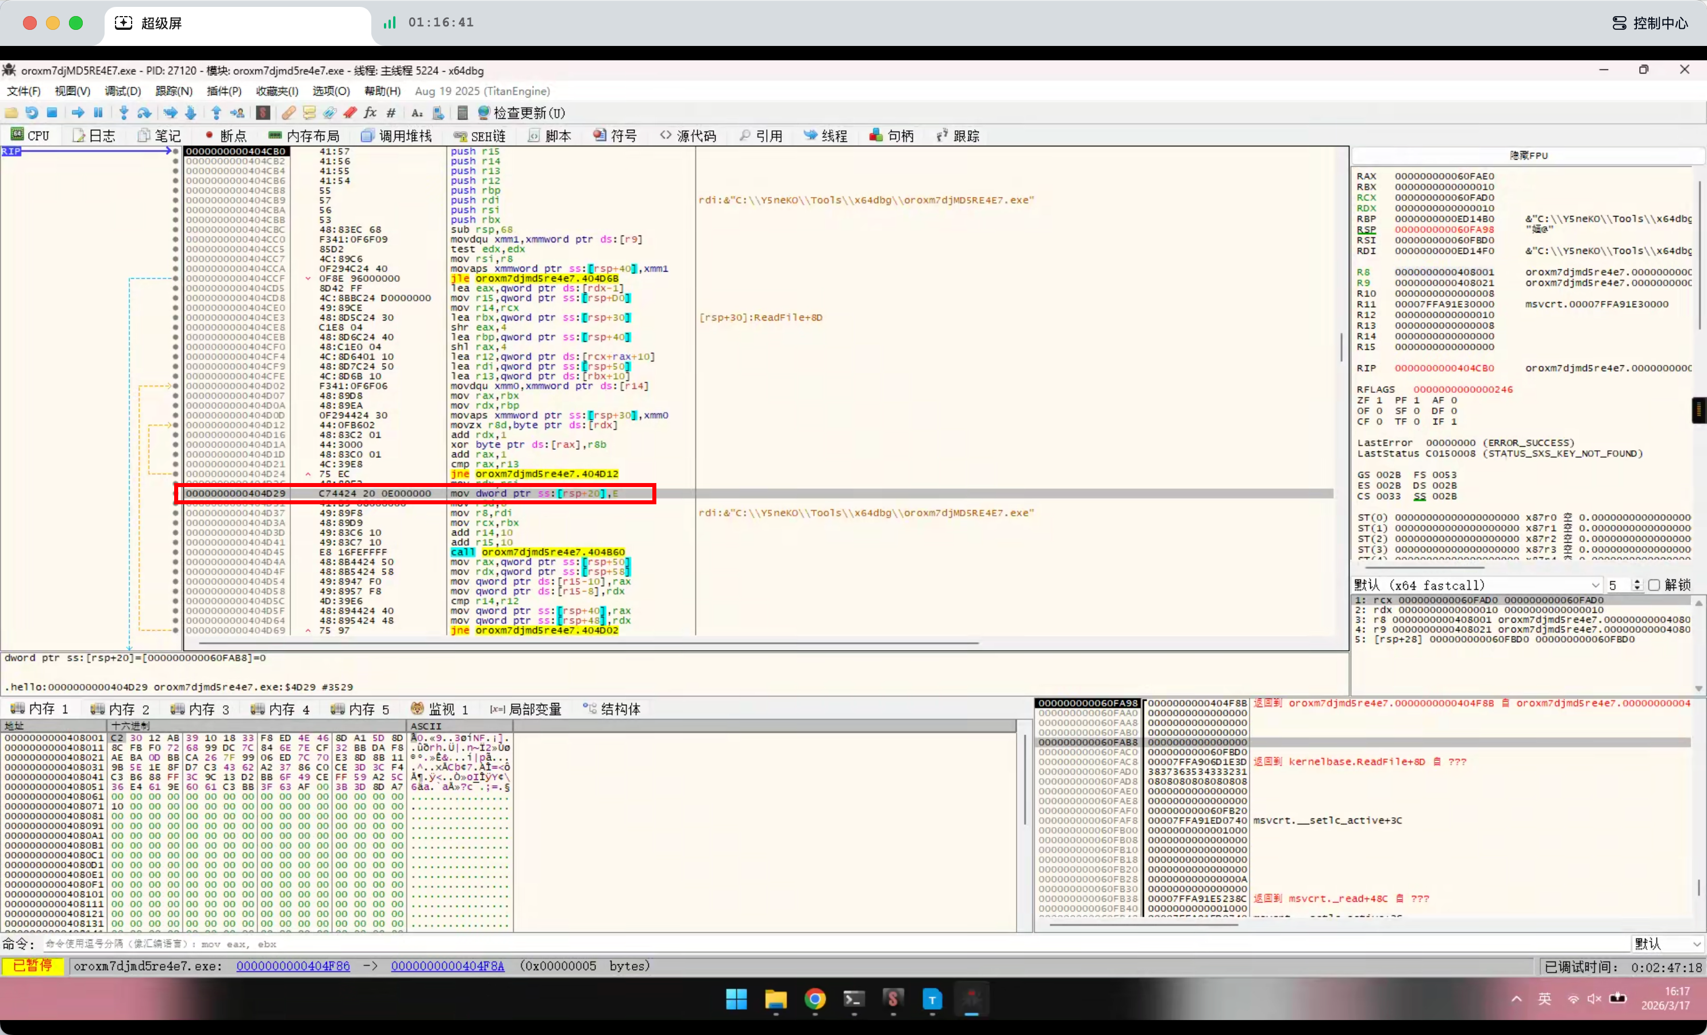Open the Patches bandage icon

[289, 113]
